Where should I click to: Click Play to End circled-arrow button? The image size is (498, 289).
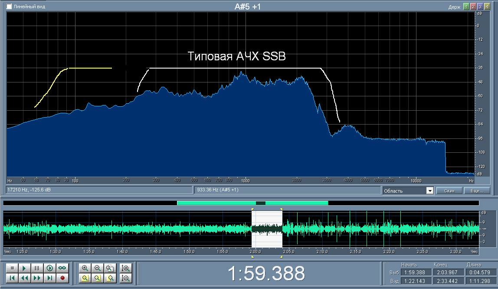(x=49, y=268)
